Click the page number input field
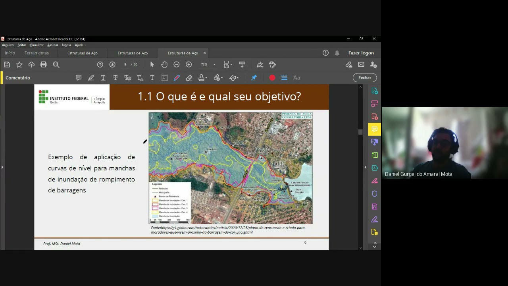The image size is (508, 286). (125, 64)
